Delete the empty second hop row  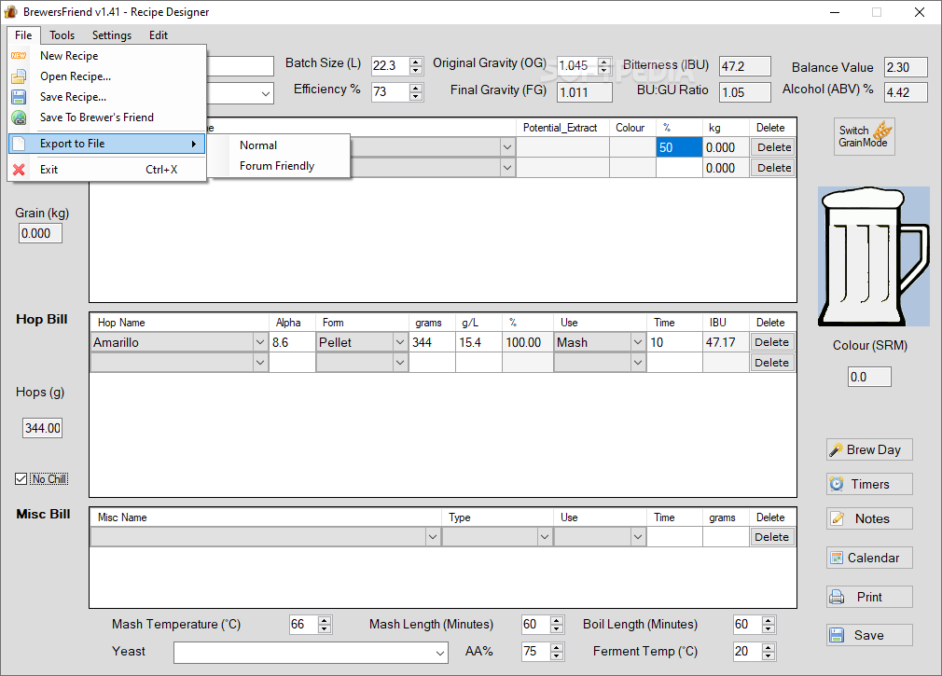point(772,363)
